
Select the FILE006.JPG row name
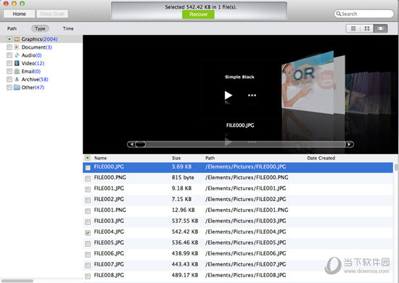(109, 253)
